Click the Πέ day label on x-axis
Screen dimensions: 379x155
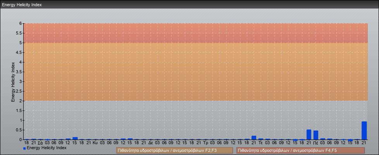[316, 143]
